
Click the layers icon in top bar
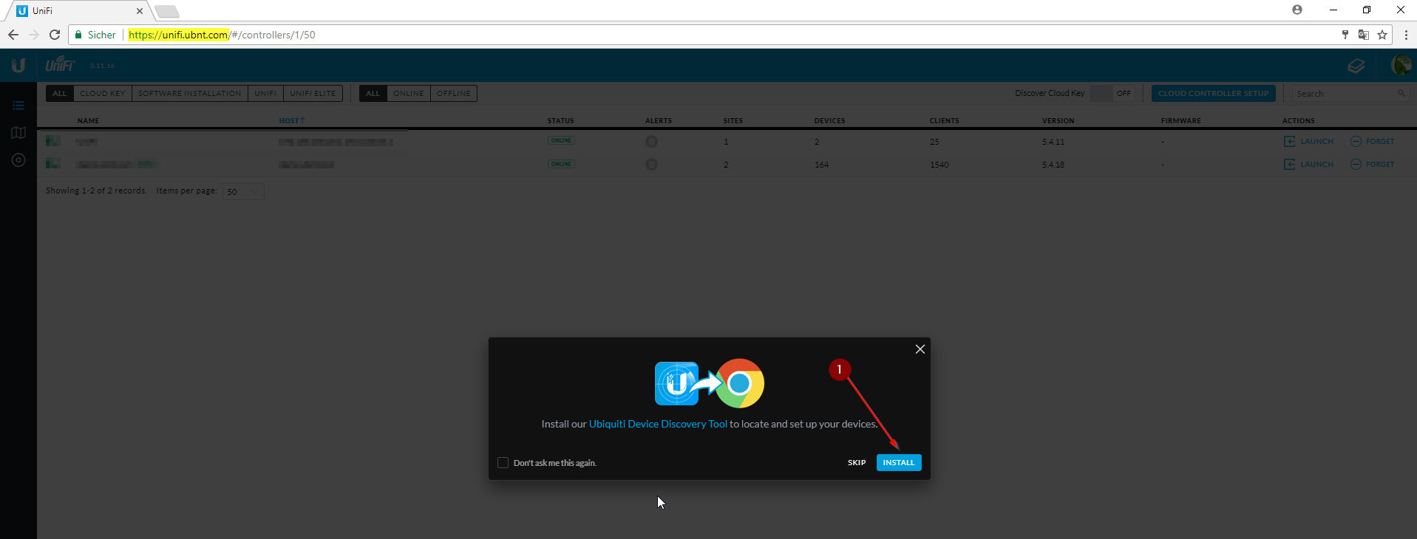(1356, 66)
